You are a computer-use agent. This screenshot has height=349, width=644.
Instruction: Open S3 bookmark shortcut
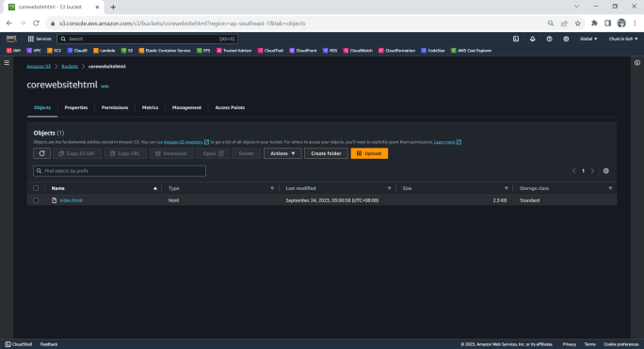127,51
